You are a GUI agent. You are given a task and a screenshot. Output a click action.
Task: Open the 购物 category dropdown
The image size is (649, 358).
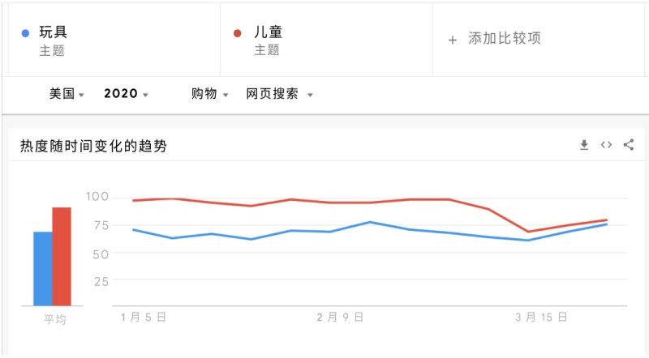(x=209, y=94)
